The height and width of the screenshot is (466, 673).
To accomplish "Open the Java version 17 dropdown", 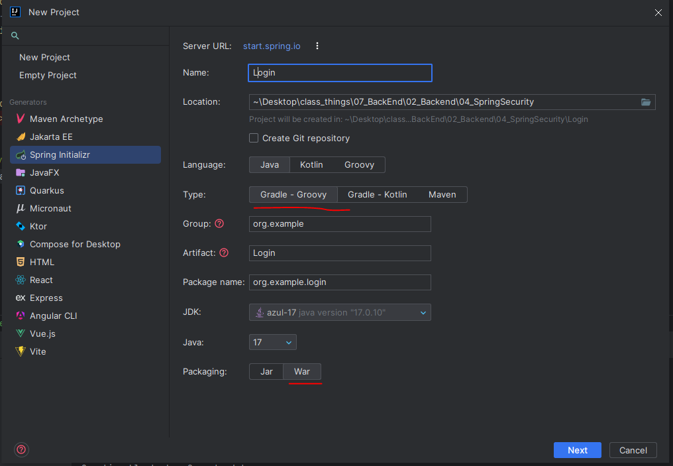I will [x=272, y=342].
